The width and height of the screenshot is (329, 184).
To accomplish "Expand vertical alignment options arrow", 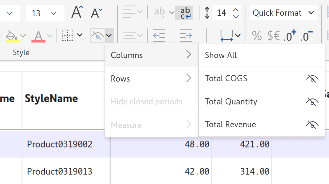I will 140,35.
